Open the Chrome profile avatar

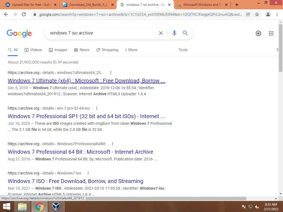tap(268, 14)
